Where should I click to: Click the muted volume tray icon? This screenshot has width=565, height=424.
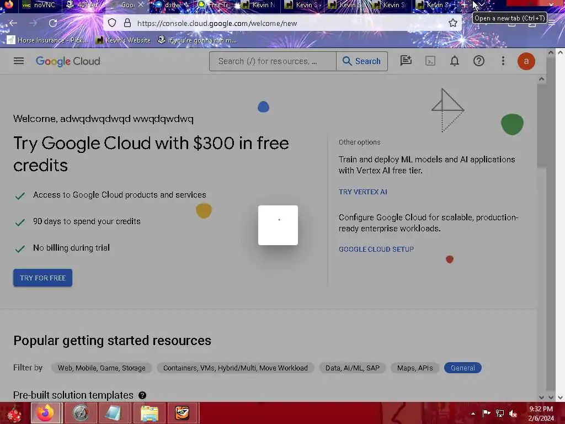pyautogui.click(x=513, y=413)
